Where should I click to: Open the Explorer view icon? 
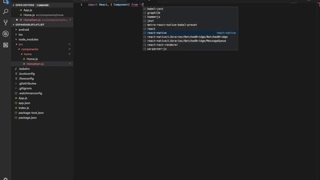(x=5, y=2)
